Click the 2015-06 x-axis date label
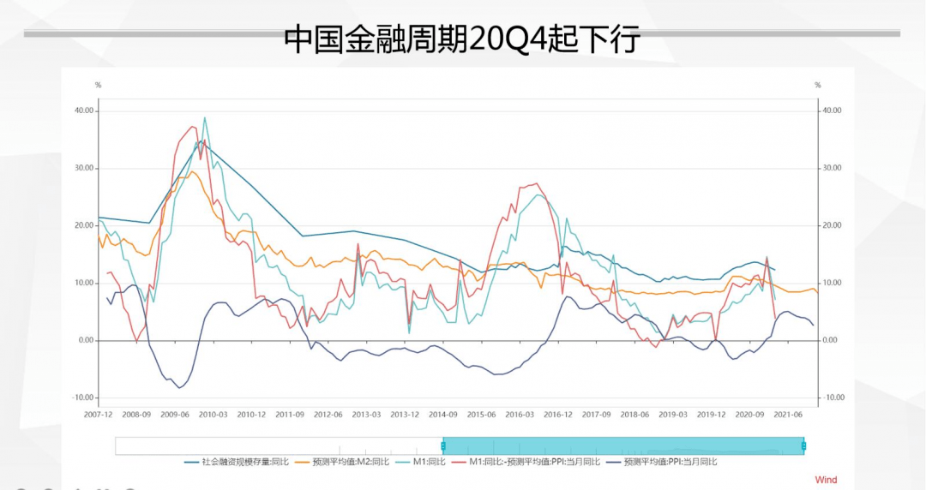This screenshot has height=490, width=926. (481, 415)
